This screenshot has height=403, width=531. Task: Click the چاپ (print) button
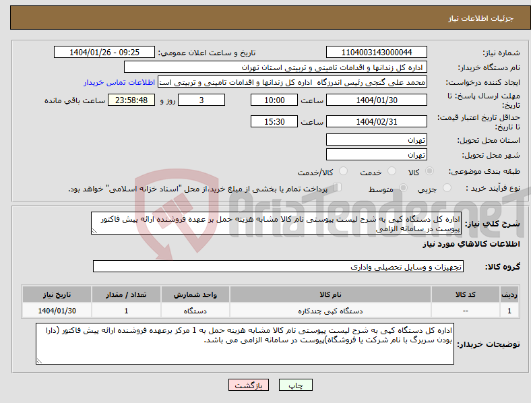click(295, 385)
